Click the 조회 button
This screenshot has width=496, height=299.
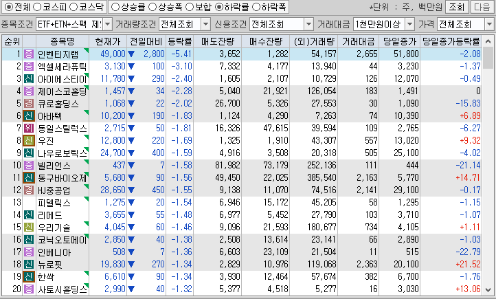coord(456,7)
